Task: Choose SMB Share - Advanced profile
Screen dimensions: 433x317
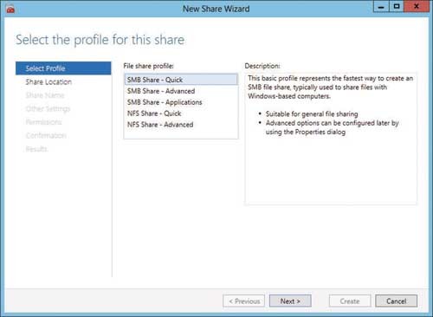Action: coord(181,91)
